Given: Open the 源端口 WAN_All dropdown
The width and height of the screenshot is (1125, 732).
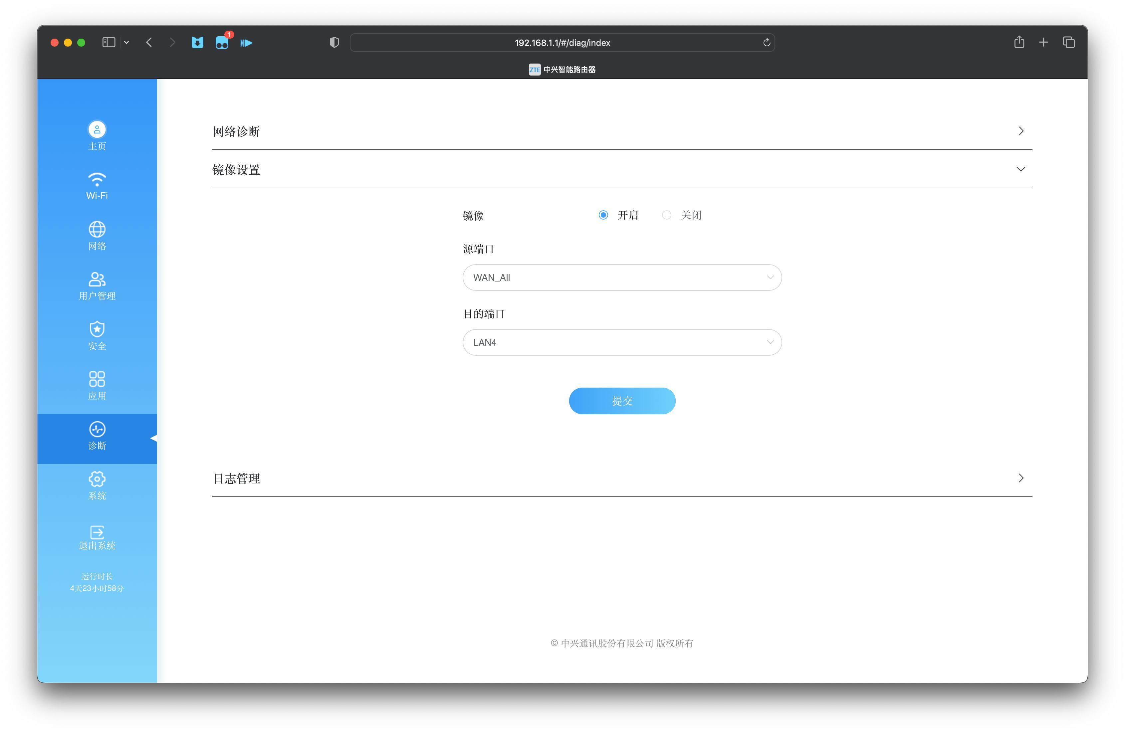Looking at the screenshot, I should (x=622, y=277).
